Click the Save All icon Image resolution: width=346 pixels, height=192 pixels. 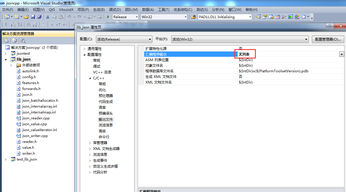point(39,17)
